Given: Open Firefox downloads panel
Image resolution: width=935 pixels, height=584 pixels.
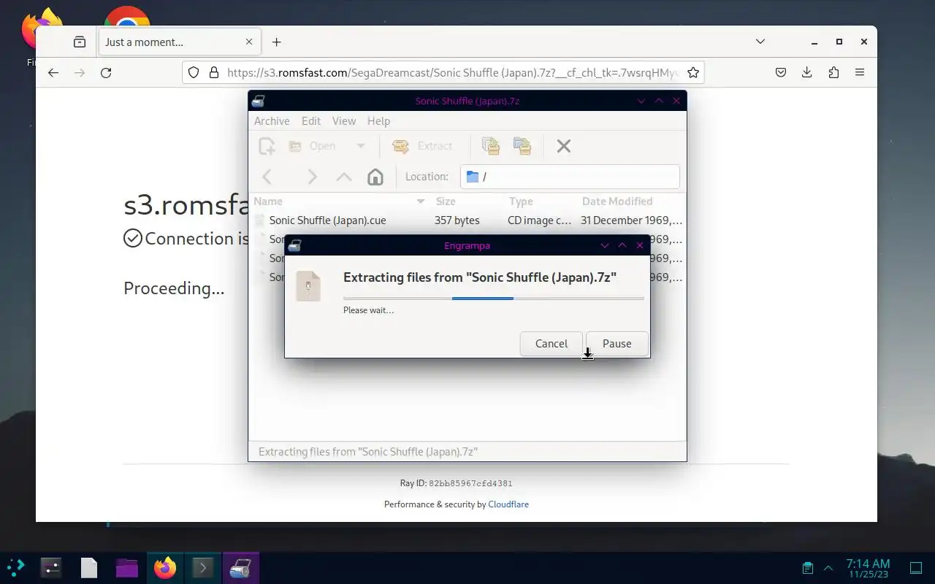Looking at the screenshot, I should pos(806,72).
